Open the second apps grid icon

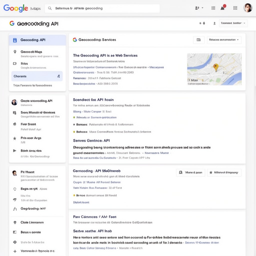point(235,8)
